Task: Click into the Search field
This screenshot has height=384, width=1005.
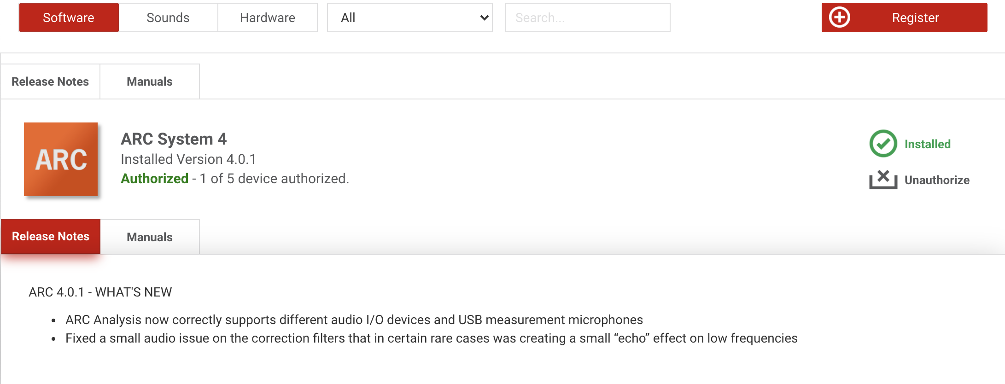Action: click(587, 17)
